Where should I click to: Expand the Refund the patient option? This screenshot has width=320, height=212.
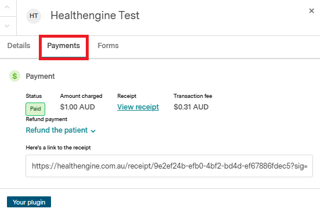(x=61, y=130)
